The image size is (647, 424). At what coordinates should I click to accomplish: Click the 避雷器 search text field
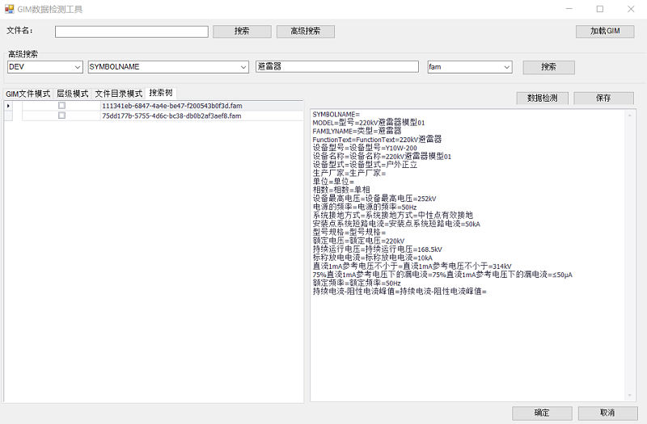point(337,66)
